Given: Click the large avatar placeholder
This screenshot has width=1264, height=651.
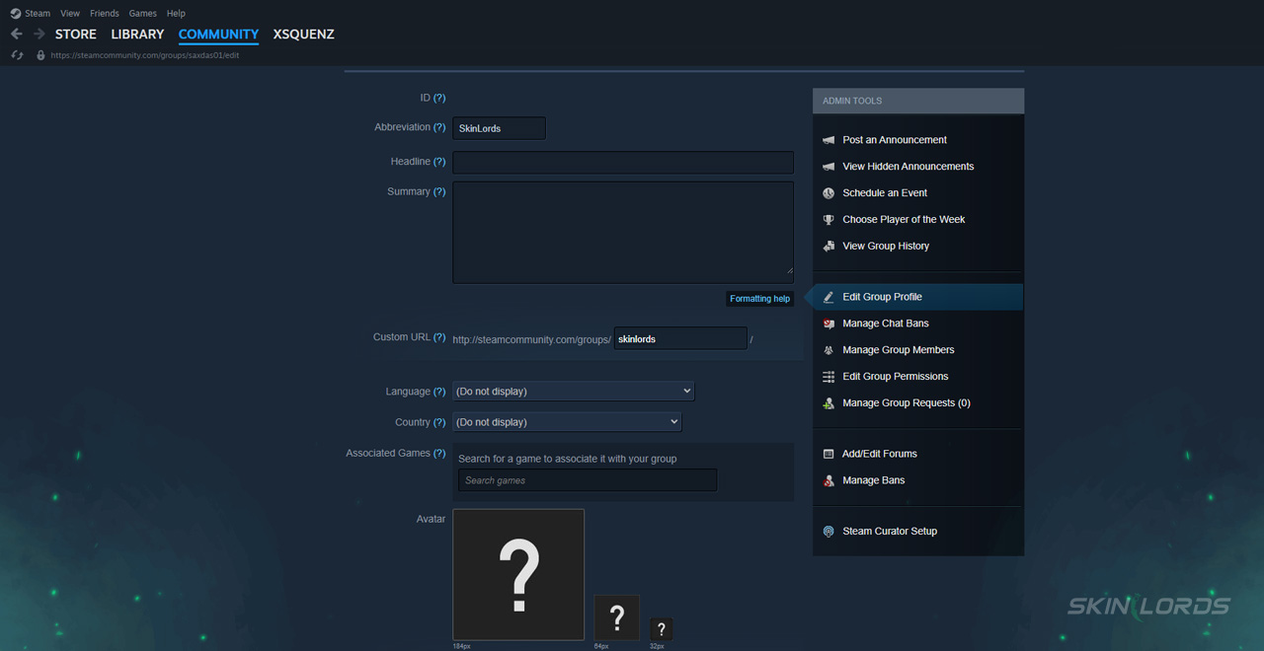Looking at the screenshot, I should tap(518, 575).
